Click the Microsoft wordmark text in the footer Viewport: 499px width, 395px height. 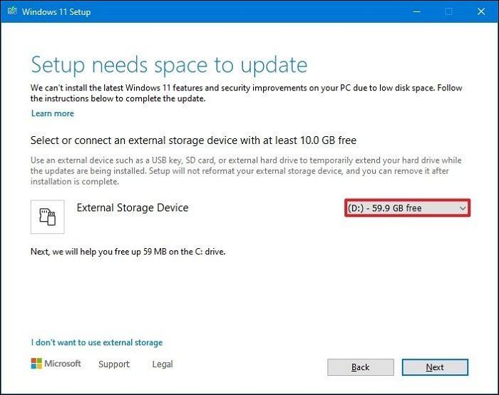tap(63, 364)
